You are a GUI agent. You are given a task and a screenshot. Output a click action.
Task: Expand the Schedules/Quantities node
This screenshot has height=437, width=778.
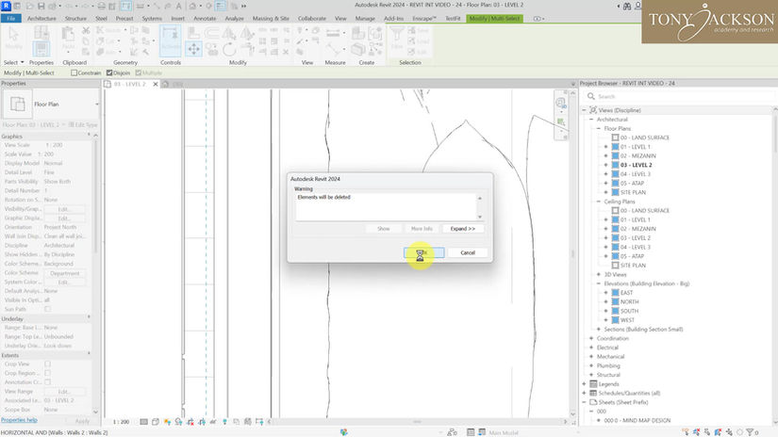[x=584, y=394]
